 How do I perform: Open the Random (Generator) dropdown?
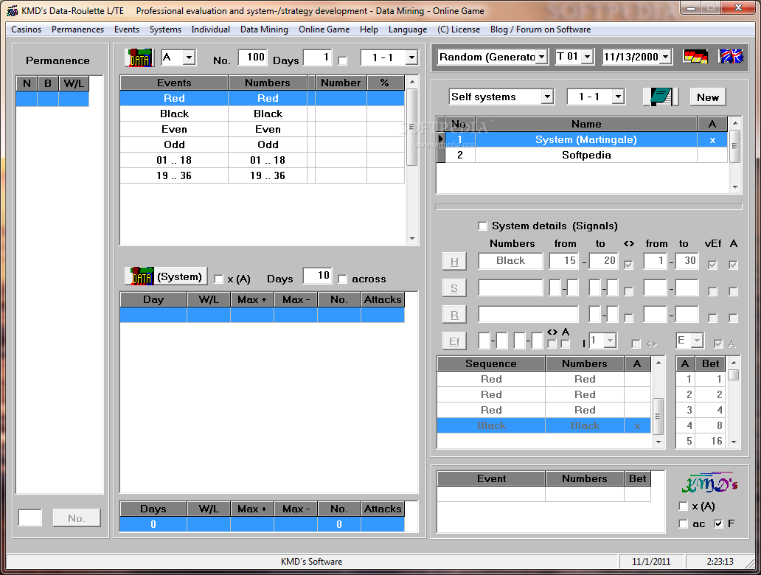click(x=543, y=57)
